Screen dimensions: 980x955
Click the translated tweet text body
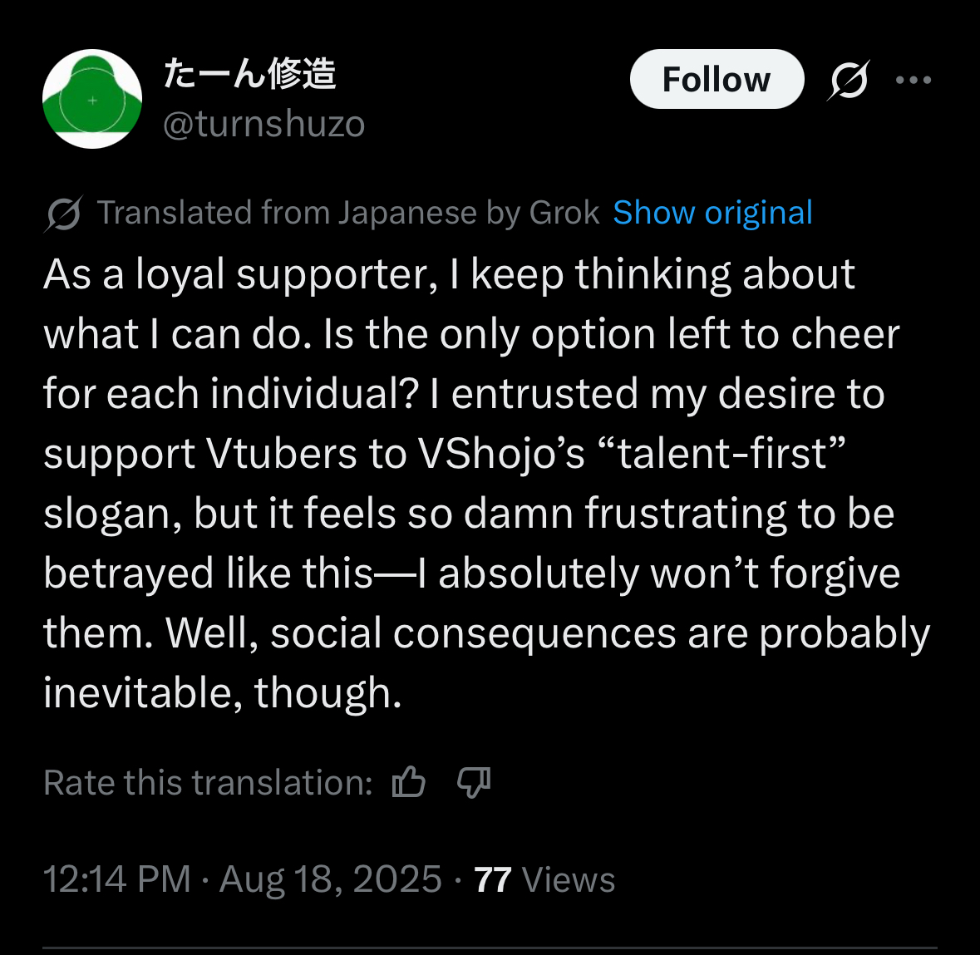coord(487,483)
